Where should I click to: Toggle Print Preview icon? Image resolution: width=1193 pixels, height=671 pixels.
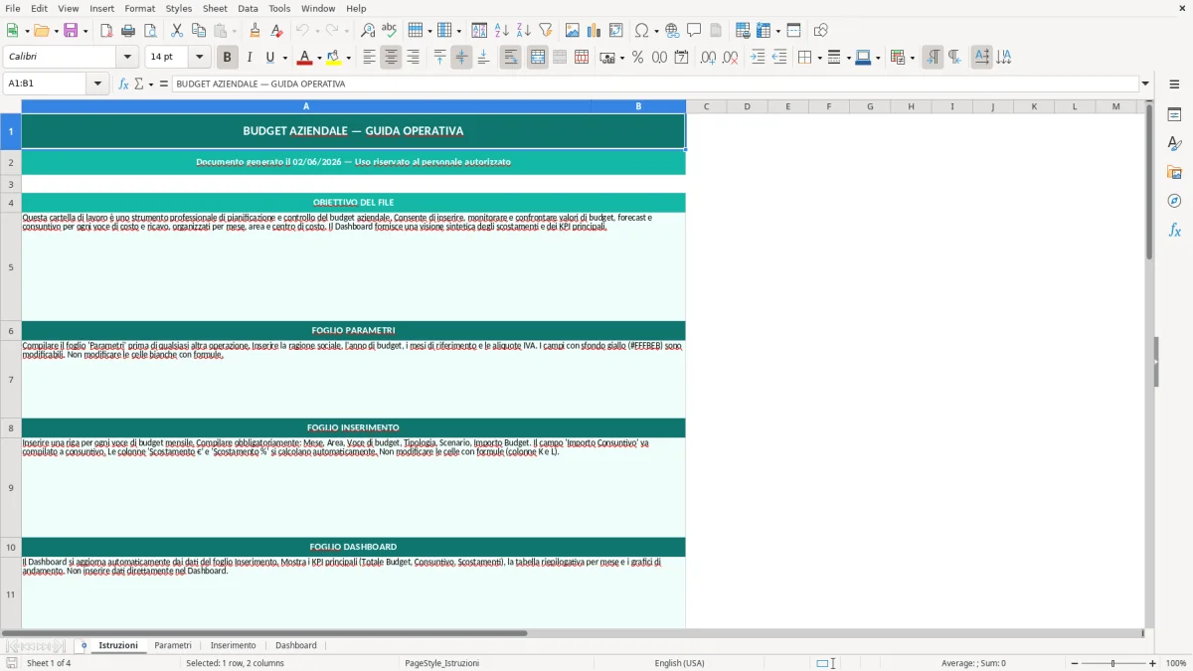pyautogui.click(x=150, y=31)
